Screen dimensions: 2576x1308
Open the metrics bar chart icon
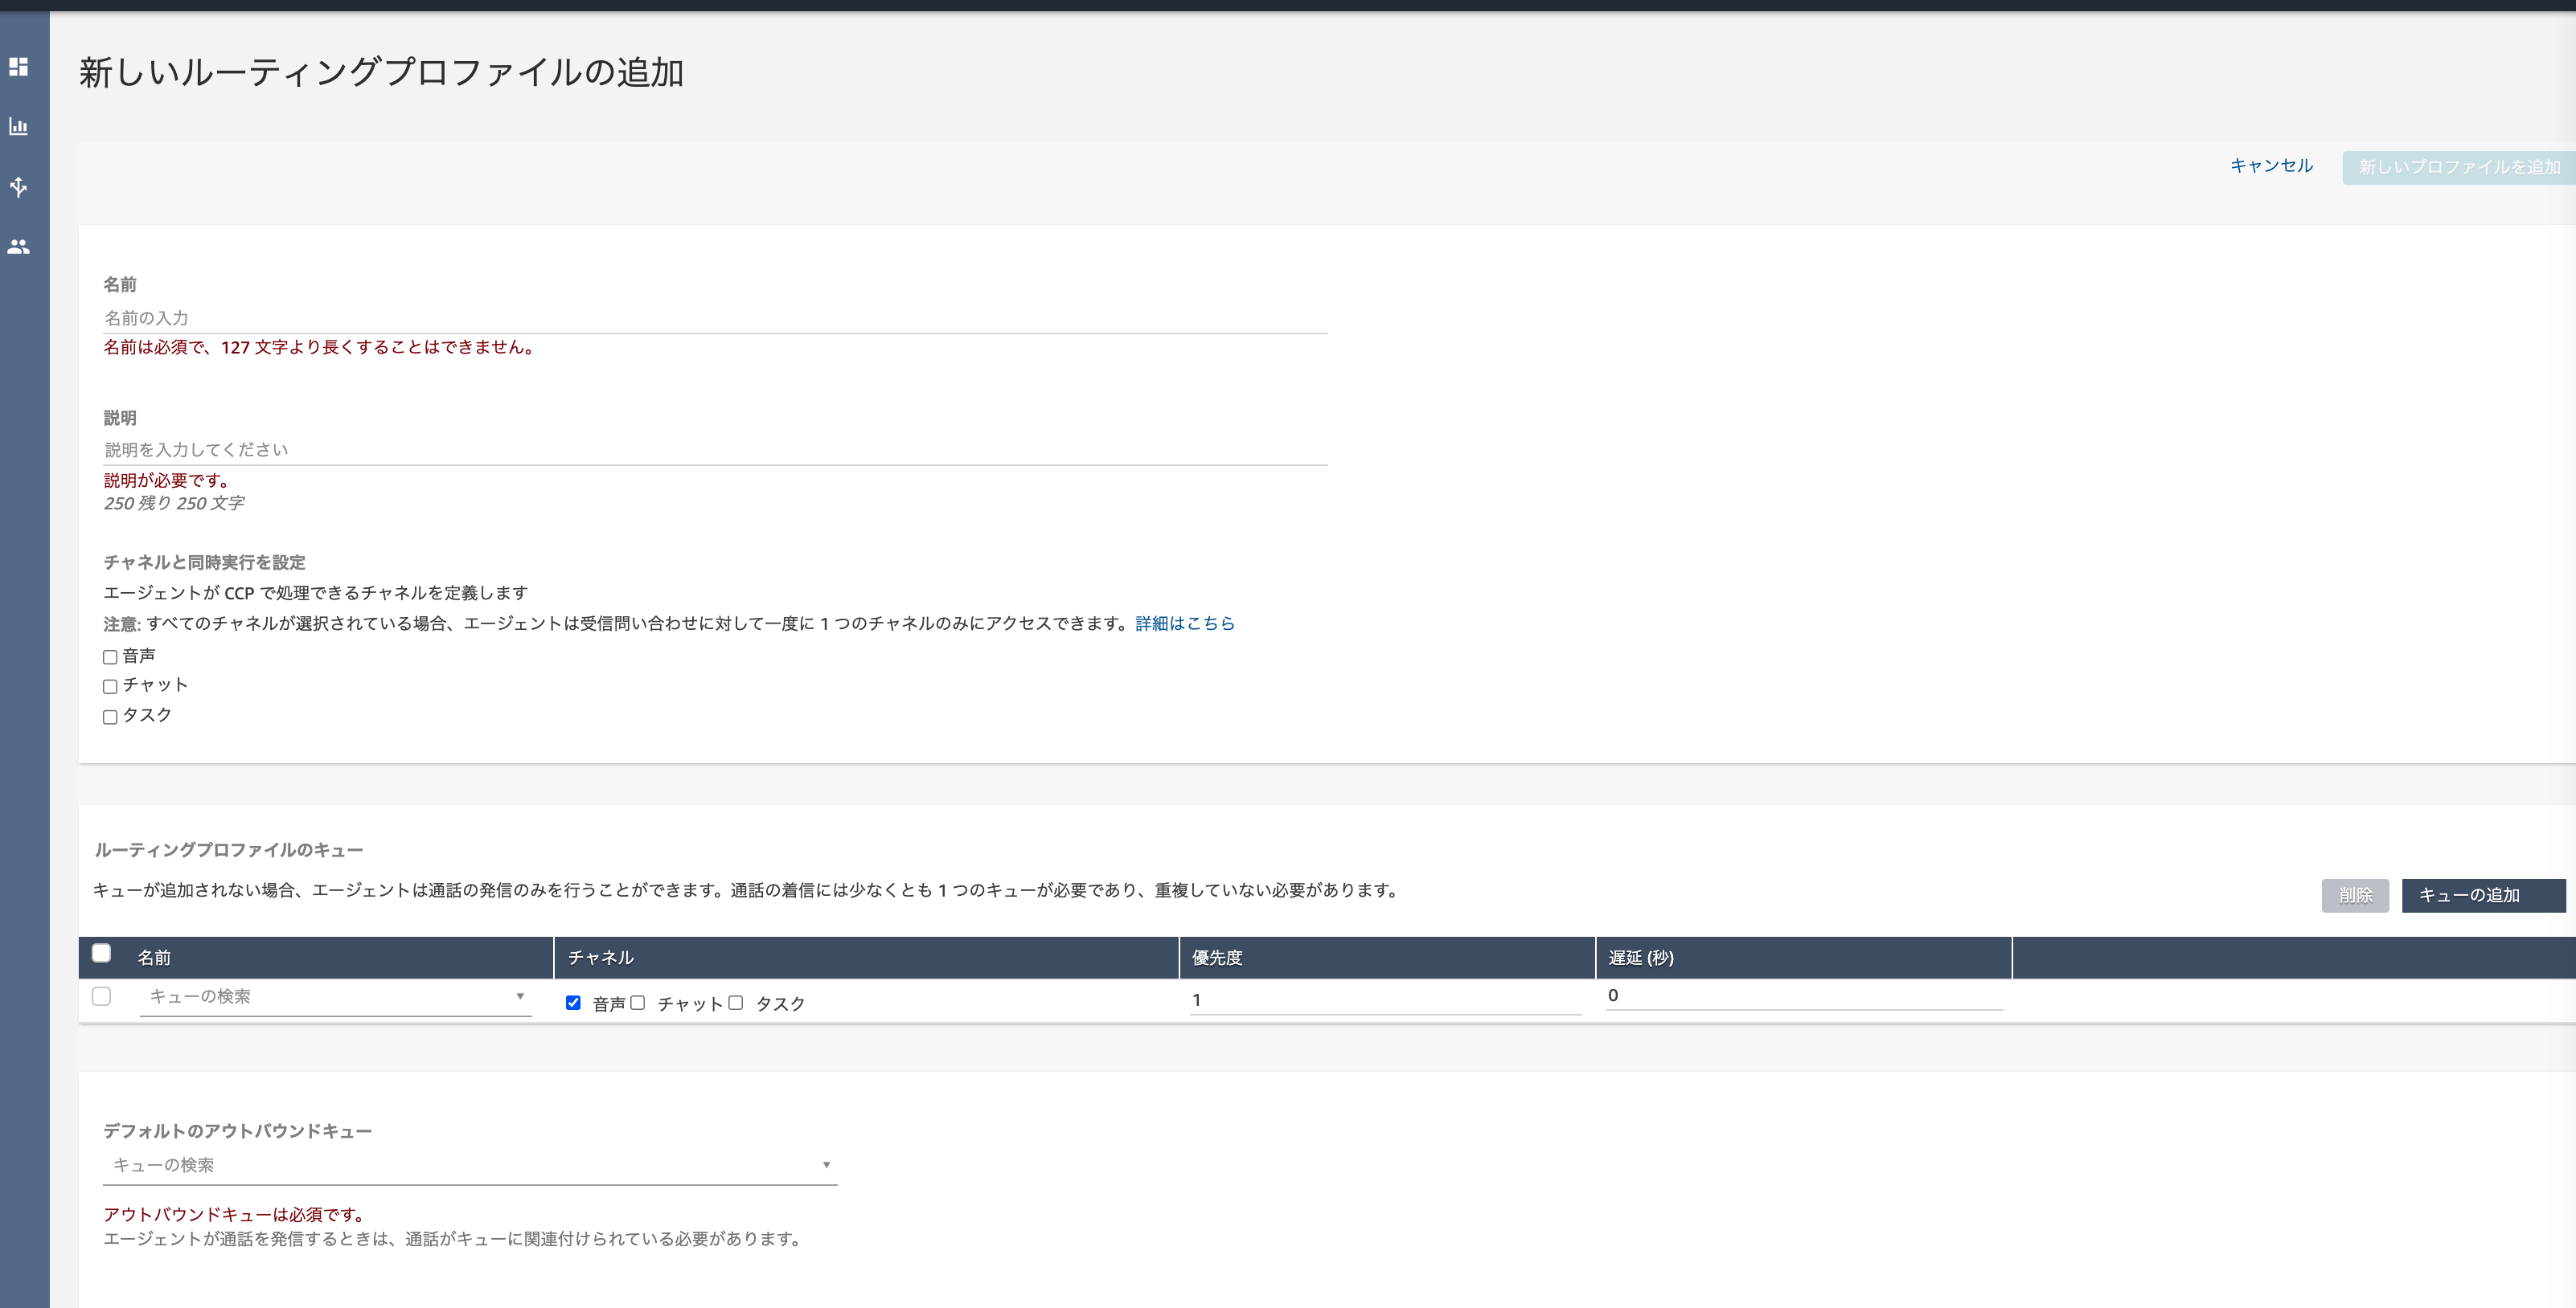point(18,127)
